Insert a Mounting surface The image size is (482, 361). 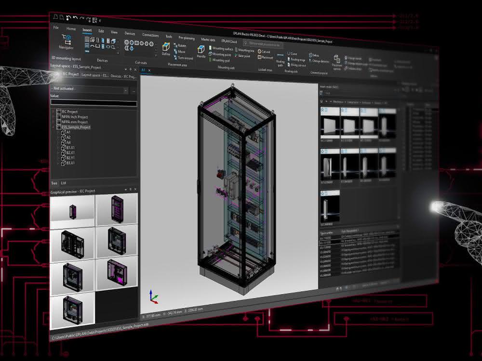click(x=221, y=49)
